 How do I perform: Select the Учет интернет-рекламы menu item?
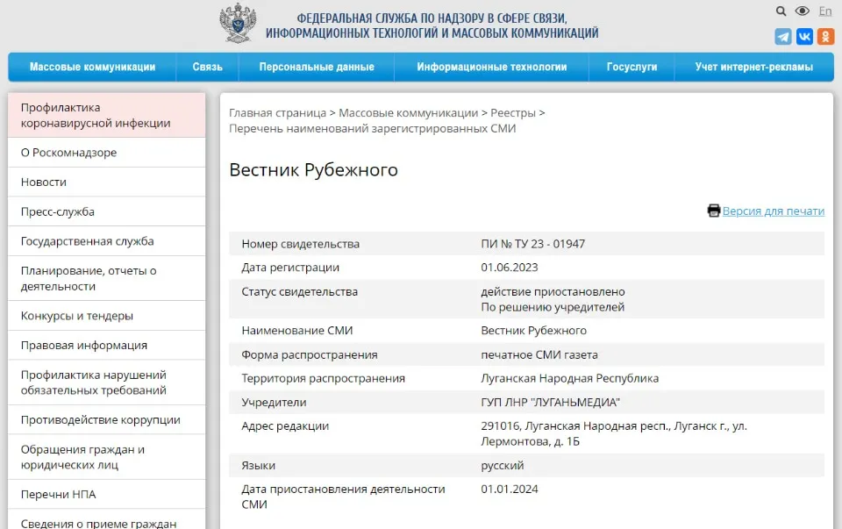(x=753, y=67)
